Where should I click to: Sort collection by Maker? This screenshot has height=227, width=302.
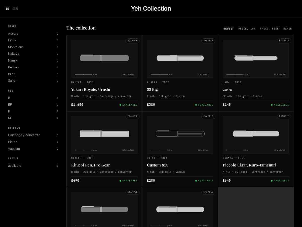point(288,29)
